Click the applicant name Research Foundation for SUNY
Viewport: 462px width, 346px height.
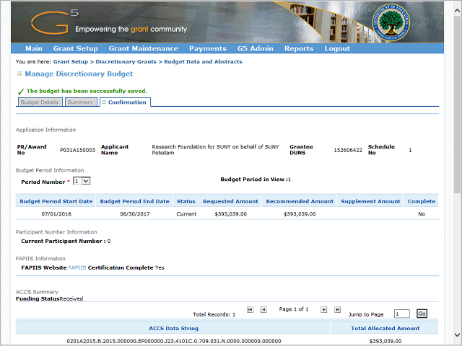(215, 149)
